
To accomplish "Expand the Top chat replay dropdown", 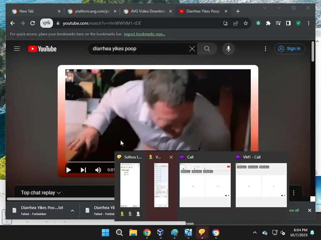I will [x=41, y=192].
